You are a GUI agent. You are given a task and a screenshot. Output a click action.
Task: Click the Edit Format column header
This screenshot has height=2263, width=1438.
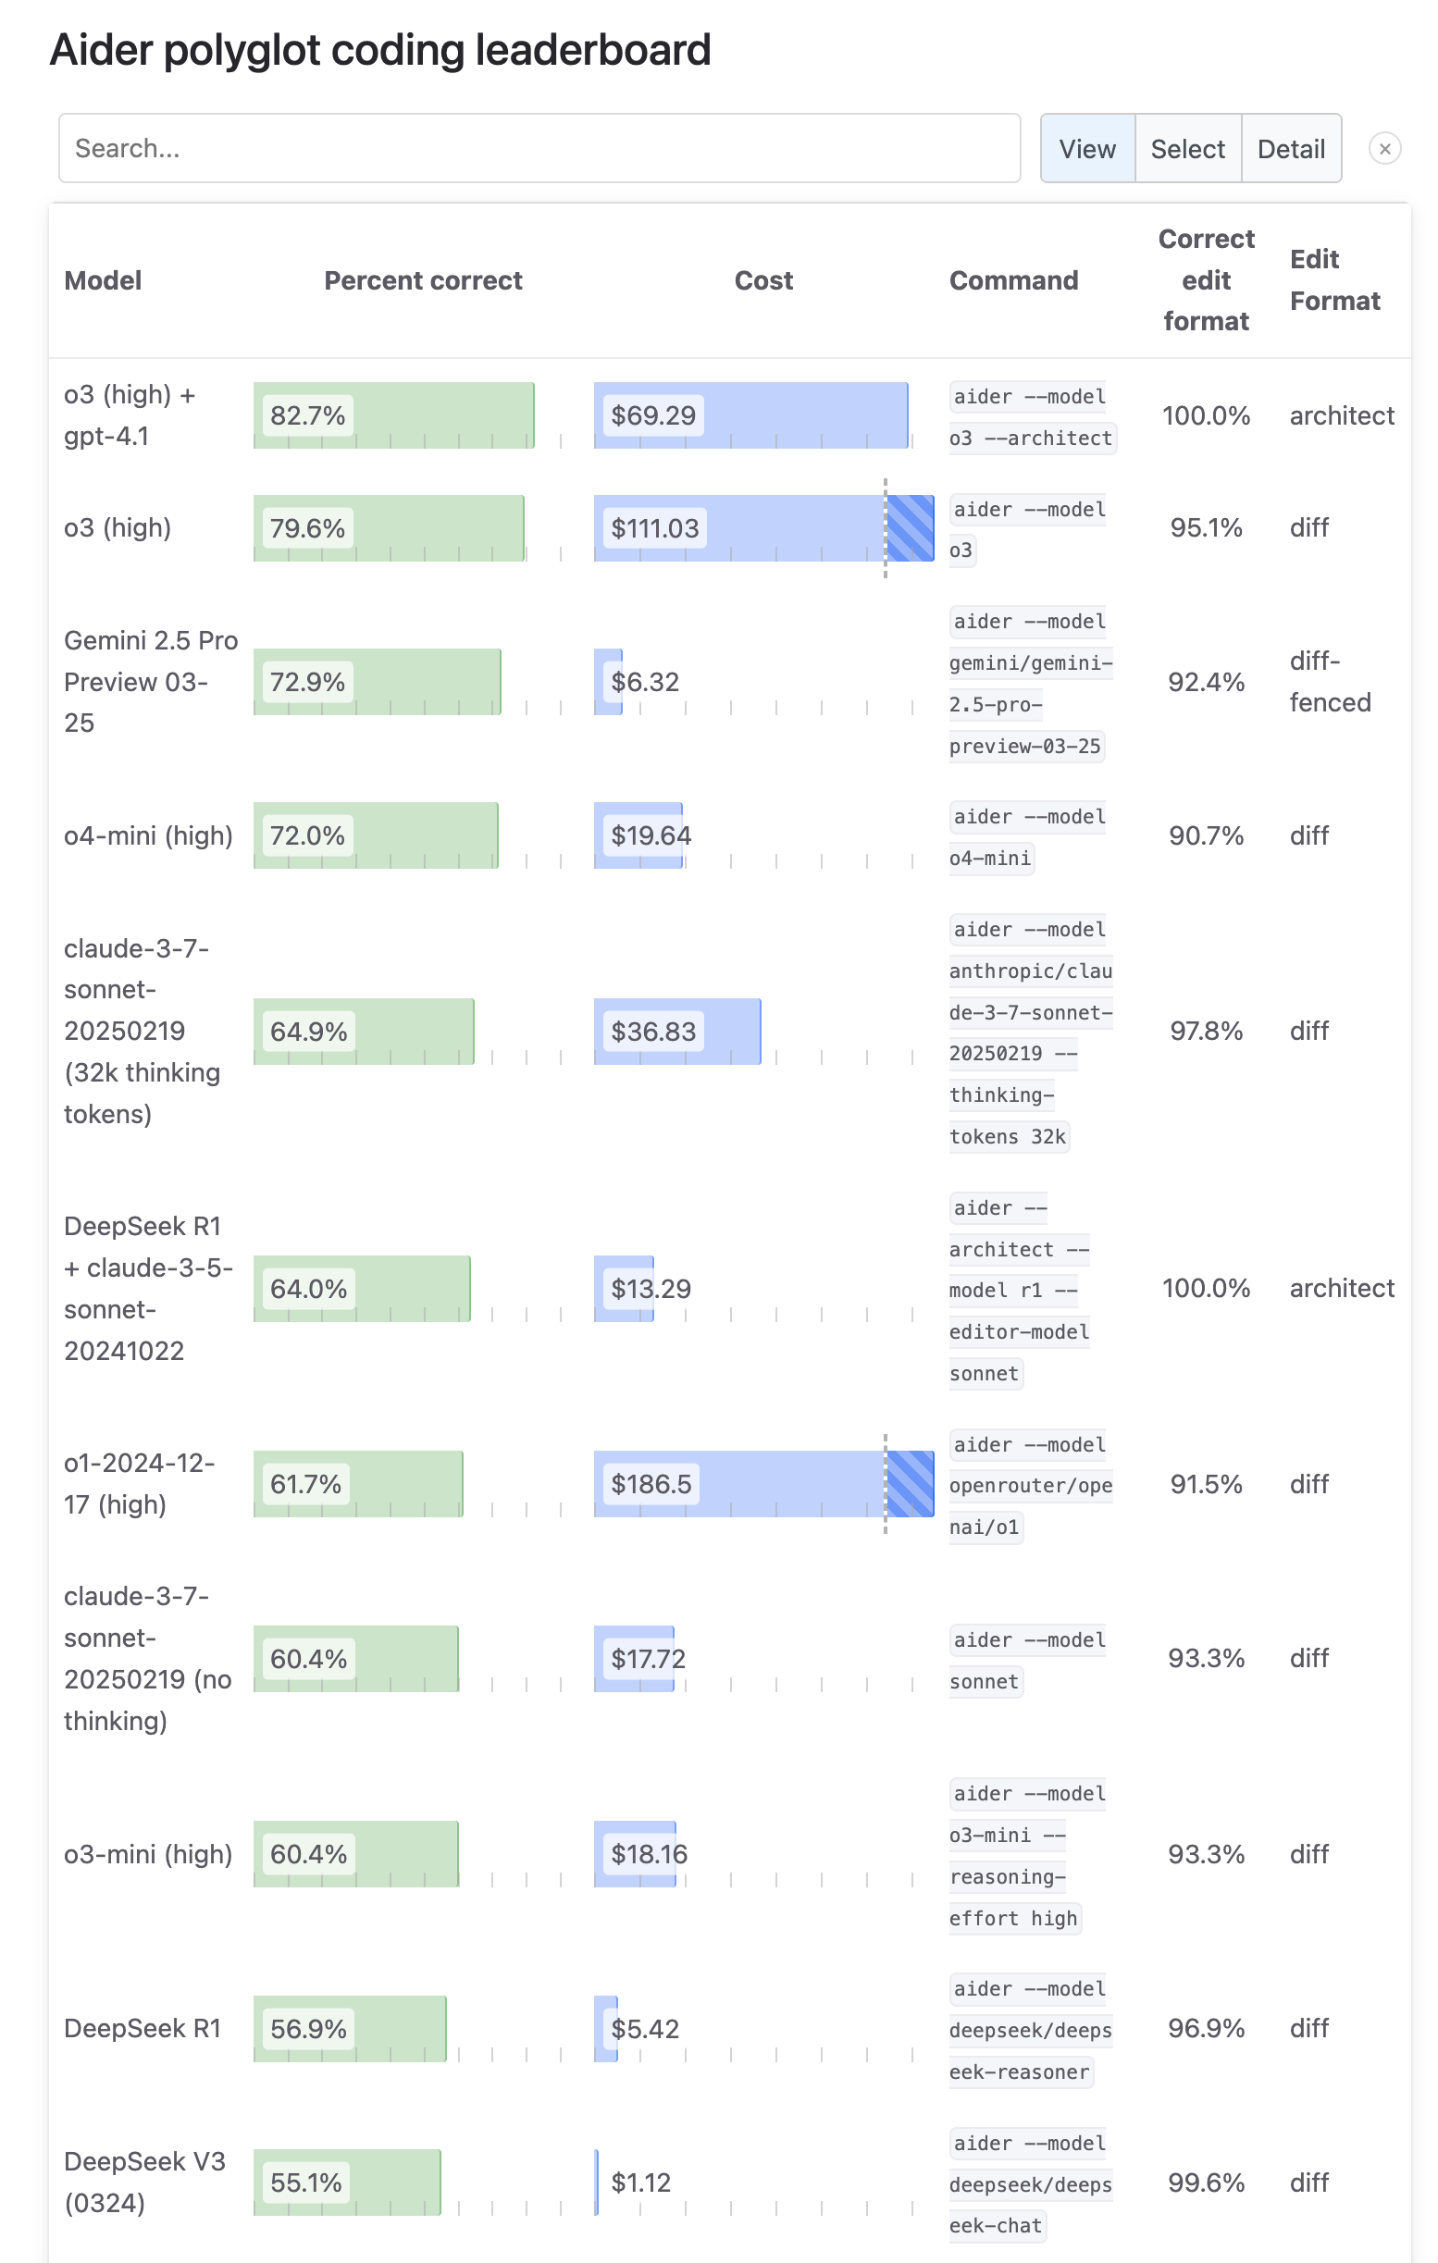tap(1334, 280)
